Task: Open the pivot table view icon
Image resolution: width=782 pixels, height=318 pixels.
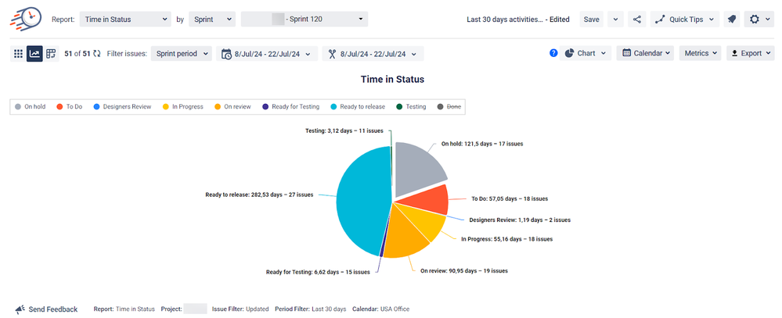Action: (51, 54)
